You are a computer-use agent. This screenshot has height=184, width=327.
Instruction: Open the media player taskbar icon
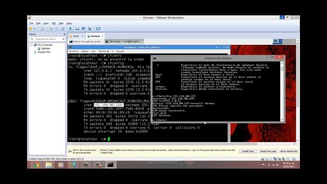pos(61,165)
